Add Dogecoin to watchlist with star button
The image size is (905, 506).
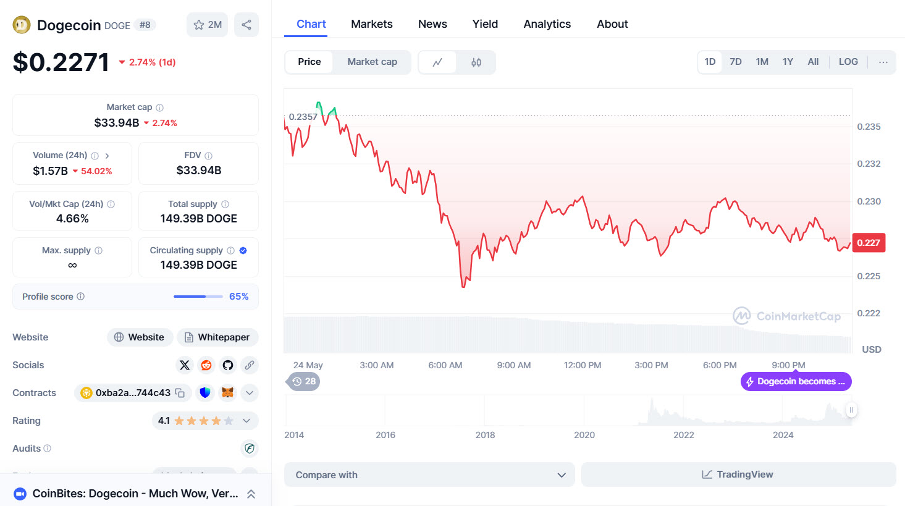point(208,25)
